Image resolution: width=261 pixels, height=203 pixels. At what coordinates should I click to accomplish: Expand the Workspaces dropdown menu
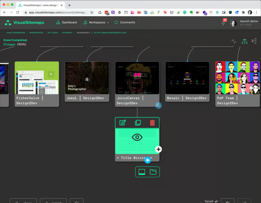pos(96,22)
